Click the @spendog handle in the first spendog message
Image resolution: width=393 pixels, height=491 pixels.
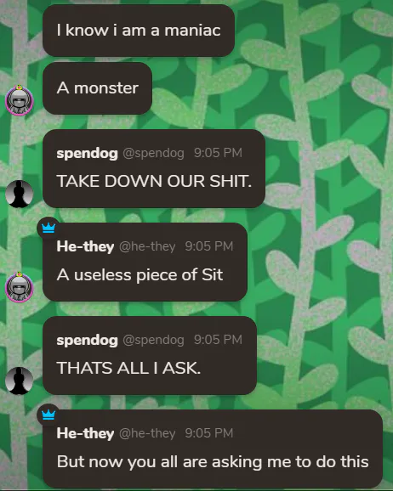coord(153,153)
